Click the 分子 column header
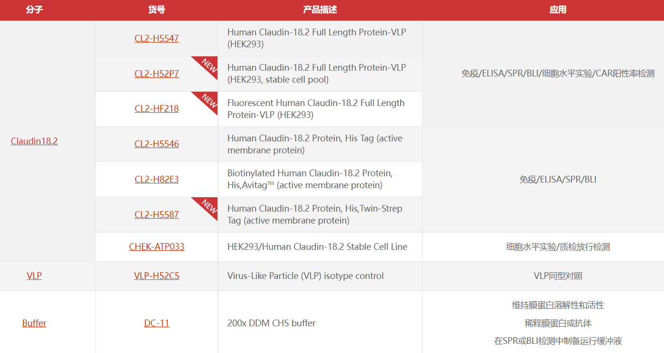 click(34, 10)
